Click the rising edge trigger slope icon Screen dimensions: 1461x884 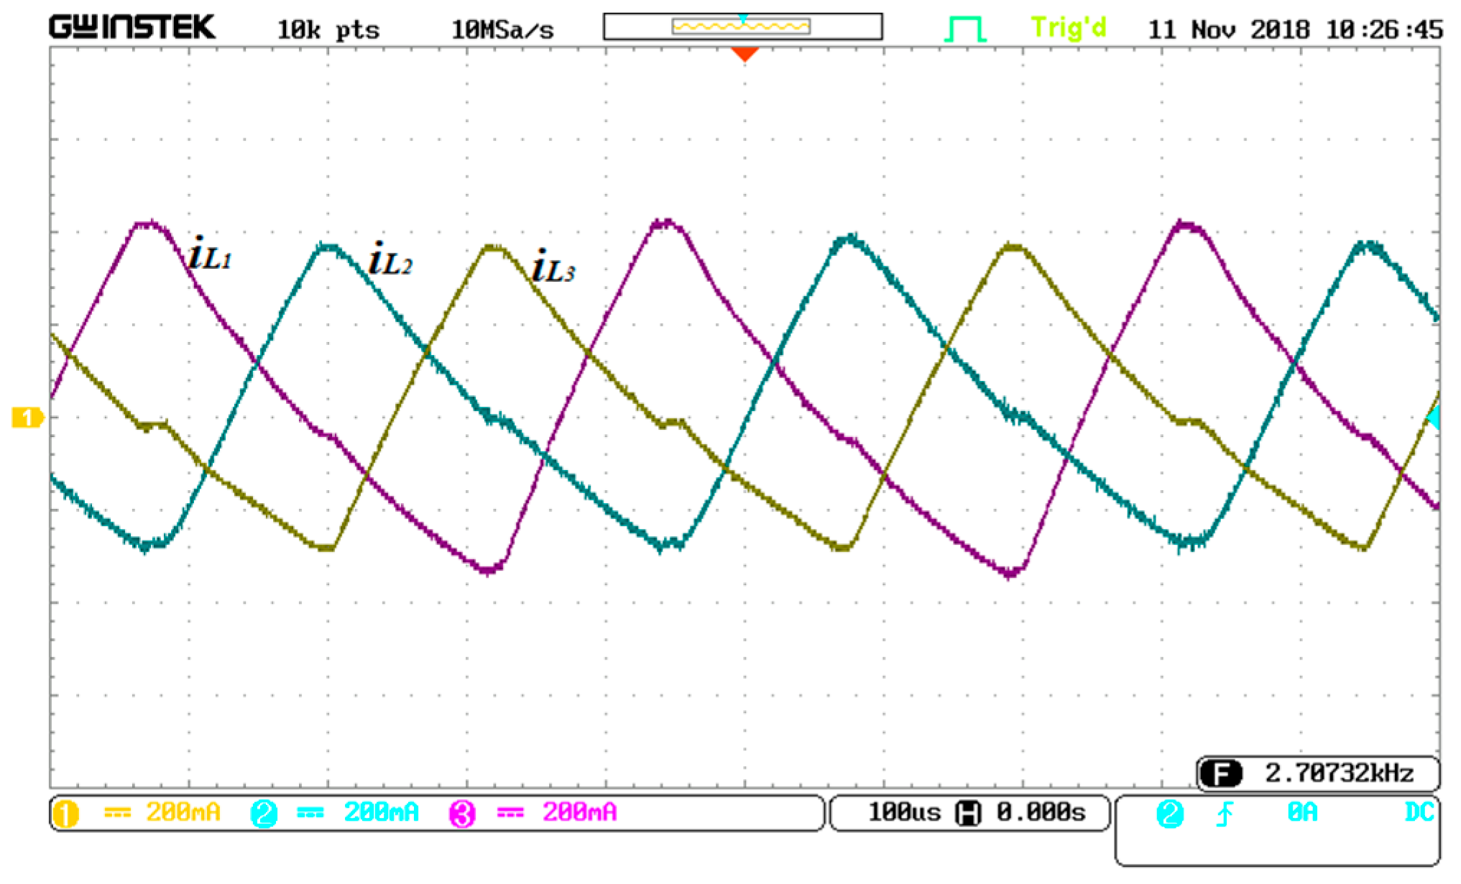pyautogui.click(x=1225, y=814)
